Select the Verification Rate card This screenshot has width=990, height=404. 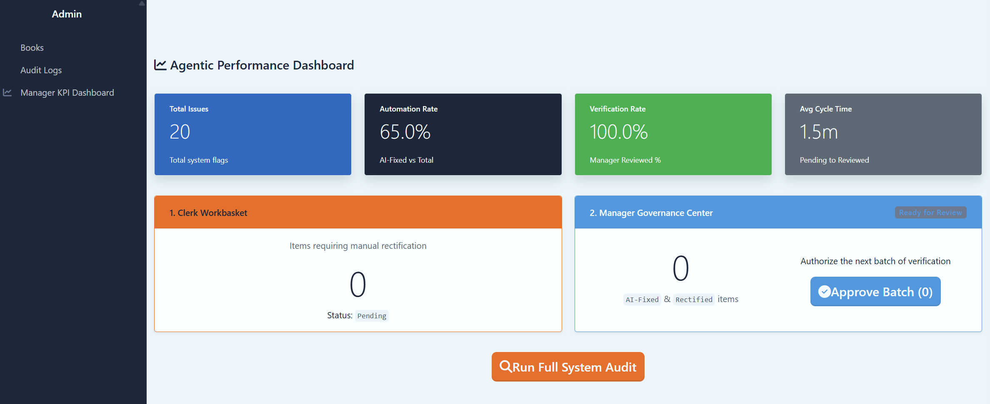673,134
